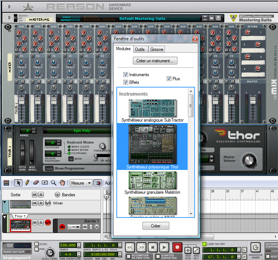Click the Click Level knob
The height and width of the screenshot is (260, 278).
click(50, 253)
